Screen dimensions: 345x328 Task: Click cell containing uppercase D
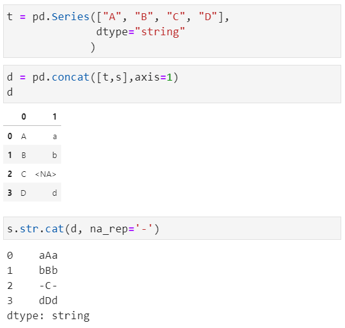coord(23,193)
